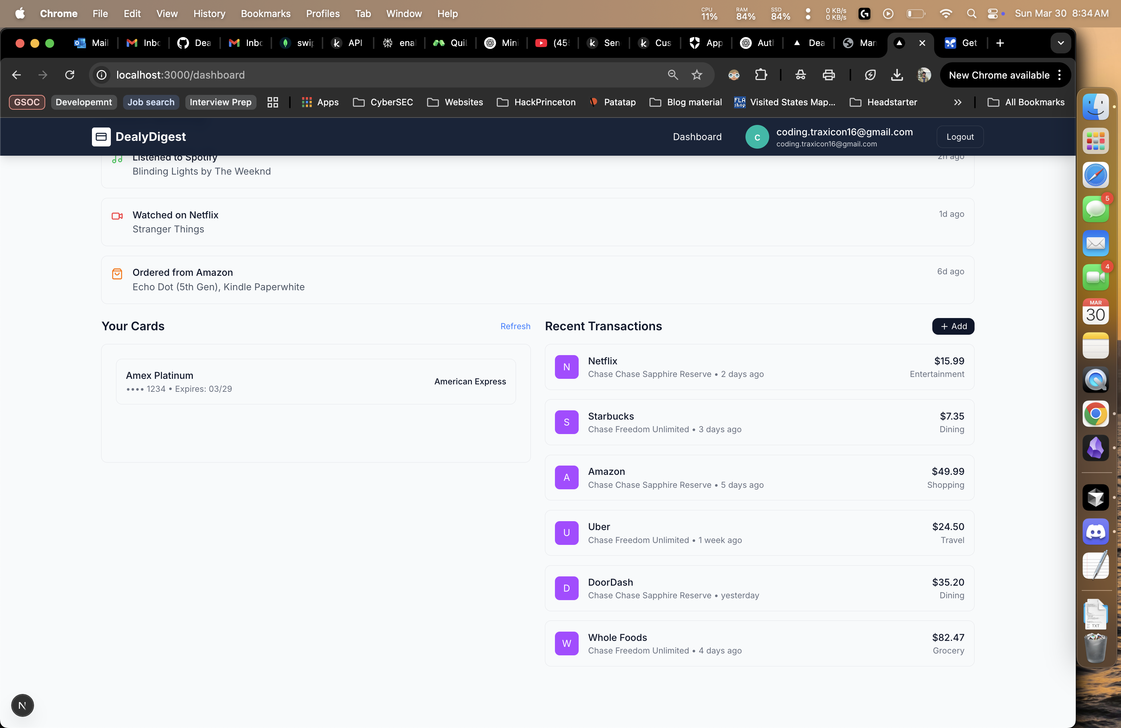Click the printer icon in the toolbar
Image resolution: width=1121 pixels, height=728 pixels.
click(829, 75)
